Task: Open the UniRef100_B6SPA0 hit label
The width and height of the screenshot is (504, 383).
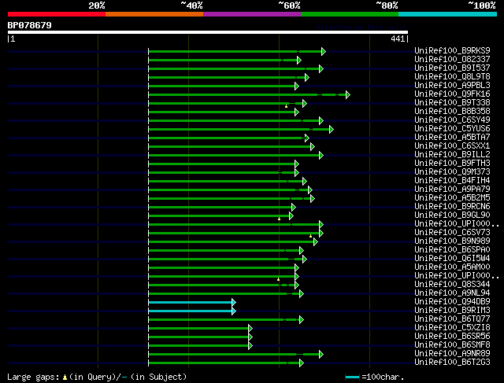Action: click(452, 250)
